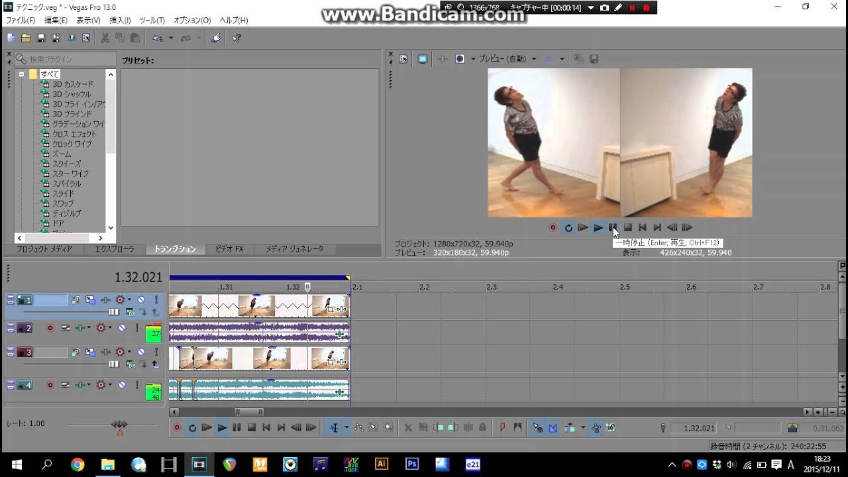The image size is (848, 477).
Task: Toggle Enable Snapping magnet icon
Action: tap(537, 428)
